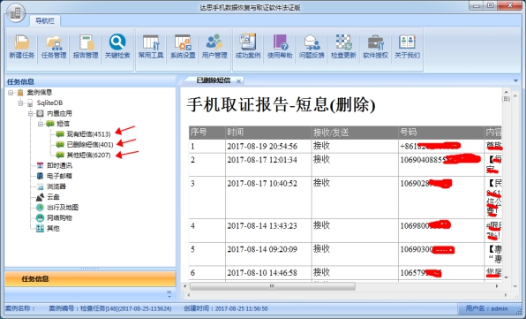Open 常用工具 toolbar item
The height and width of the screenshot is (319, 526).
click(x=151, y=47)
